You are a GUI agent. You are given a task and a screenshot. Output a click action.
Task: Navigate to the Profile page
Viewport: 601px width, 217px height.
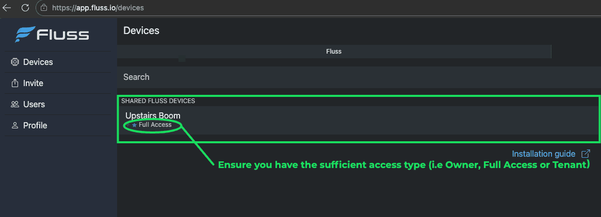click(35, 126)
